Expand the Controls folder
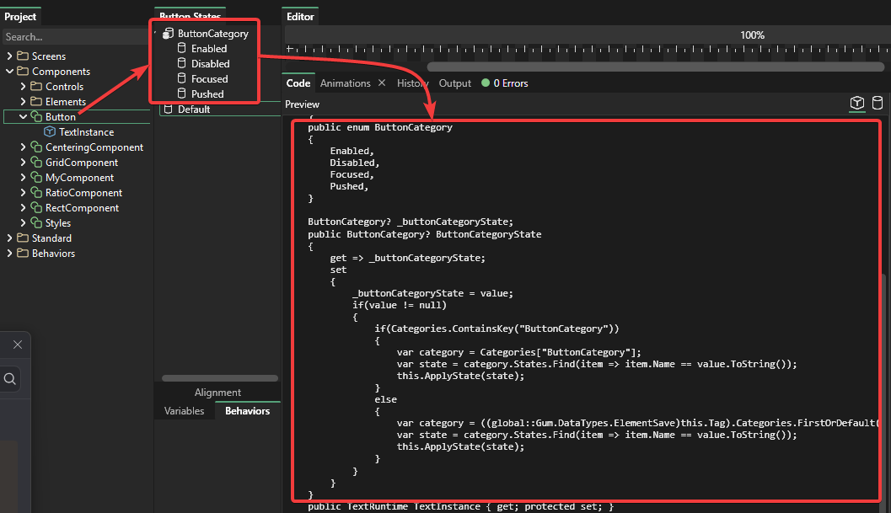The height and width of the screenshot is (513, 891). coord(23,87)
